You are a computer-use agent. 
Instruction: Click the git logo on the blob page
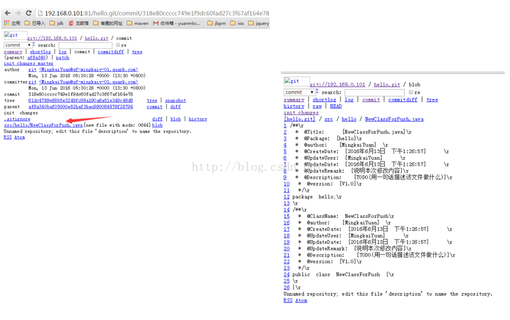click(297, 81)
